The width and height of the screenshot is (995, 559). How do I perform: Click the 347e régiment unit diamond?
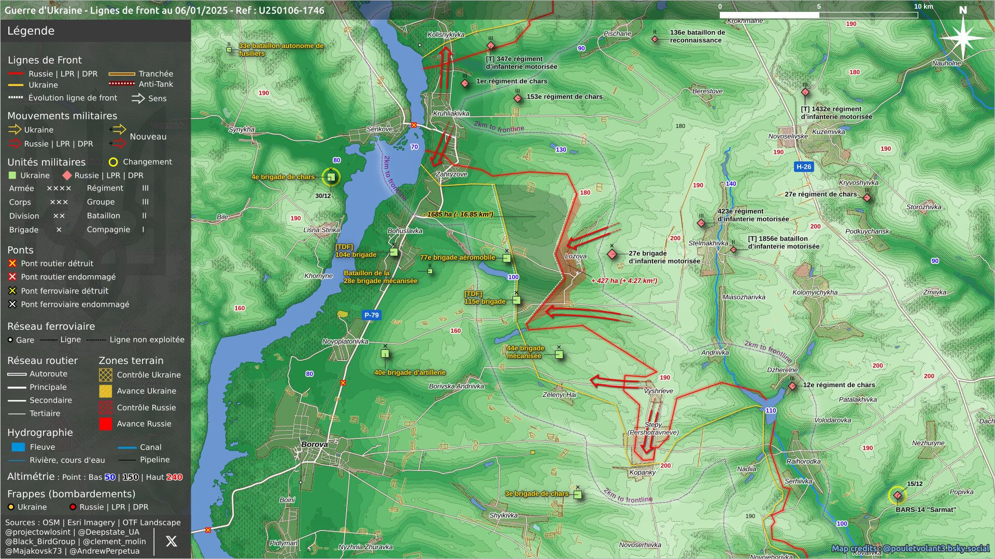coord(491,46)
